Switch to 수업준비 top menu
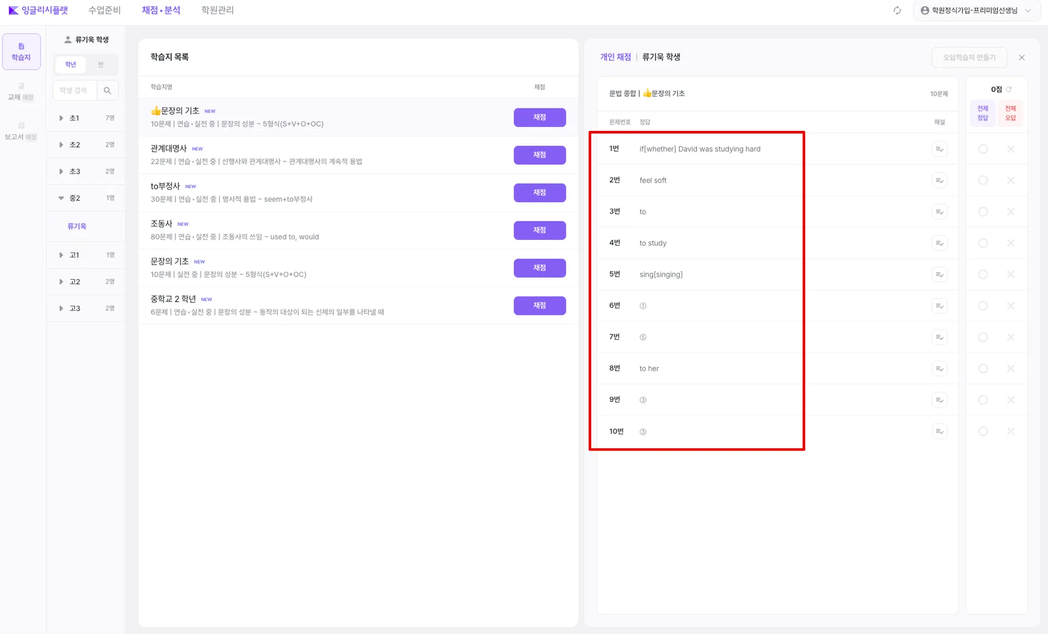 [x=104, y=10]
